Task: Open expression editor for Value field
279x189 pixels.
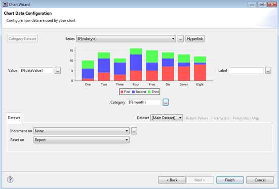Action: (58, 71)
